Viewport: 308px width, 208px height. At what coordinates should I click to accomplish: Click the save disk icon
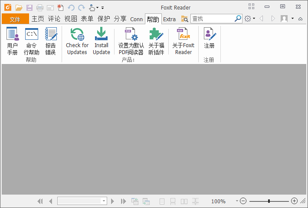tap(29, 8)
